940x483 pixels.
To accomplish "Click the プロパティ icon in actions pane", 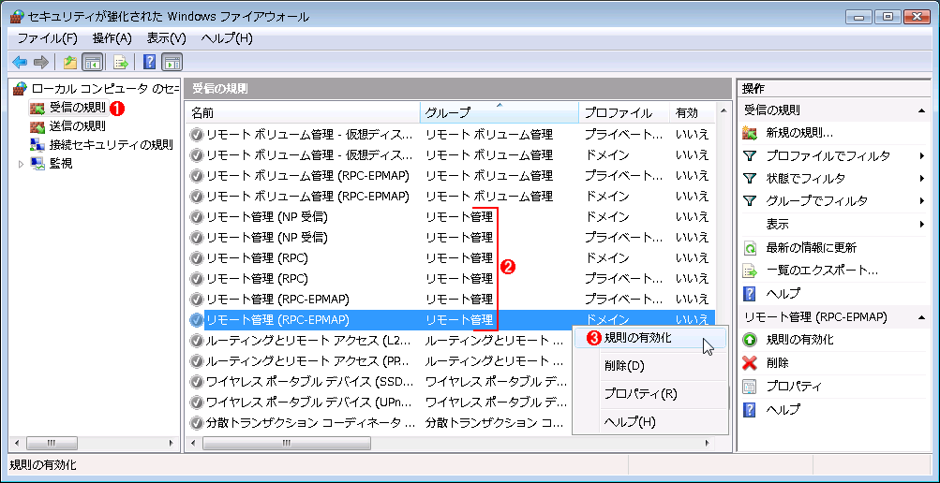I will tap(750, 386).
